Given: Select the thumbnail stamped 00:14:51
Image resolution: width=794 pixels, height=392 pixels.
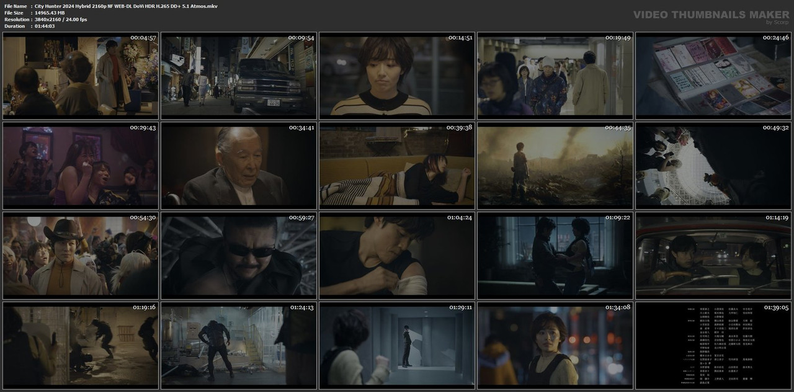Looking at the screenshot, I should (x=397, y=75).
